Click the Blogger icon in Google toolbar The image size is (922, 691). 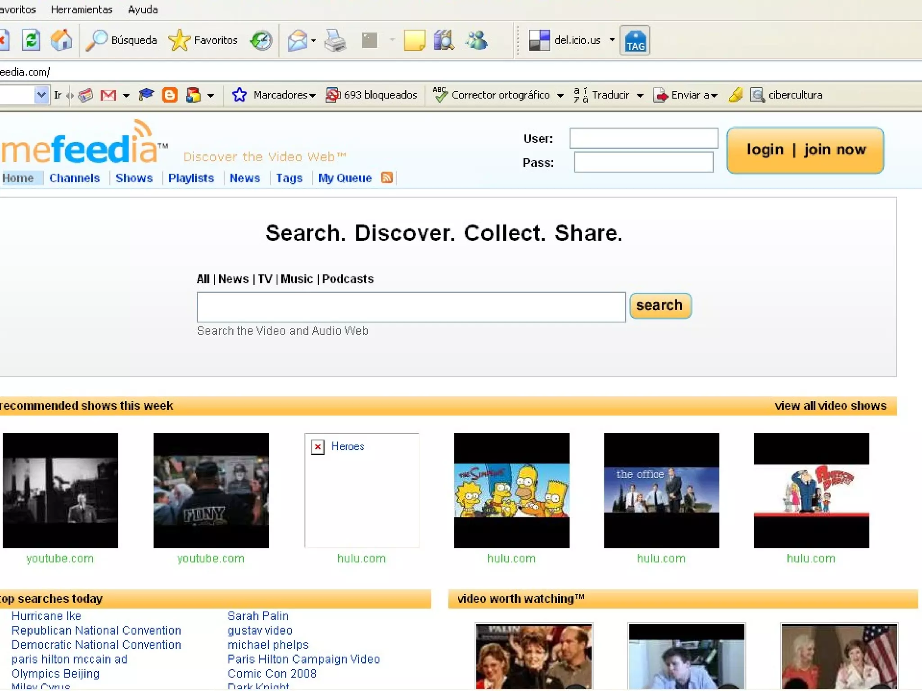(170, 95)
